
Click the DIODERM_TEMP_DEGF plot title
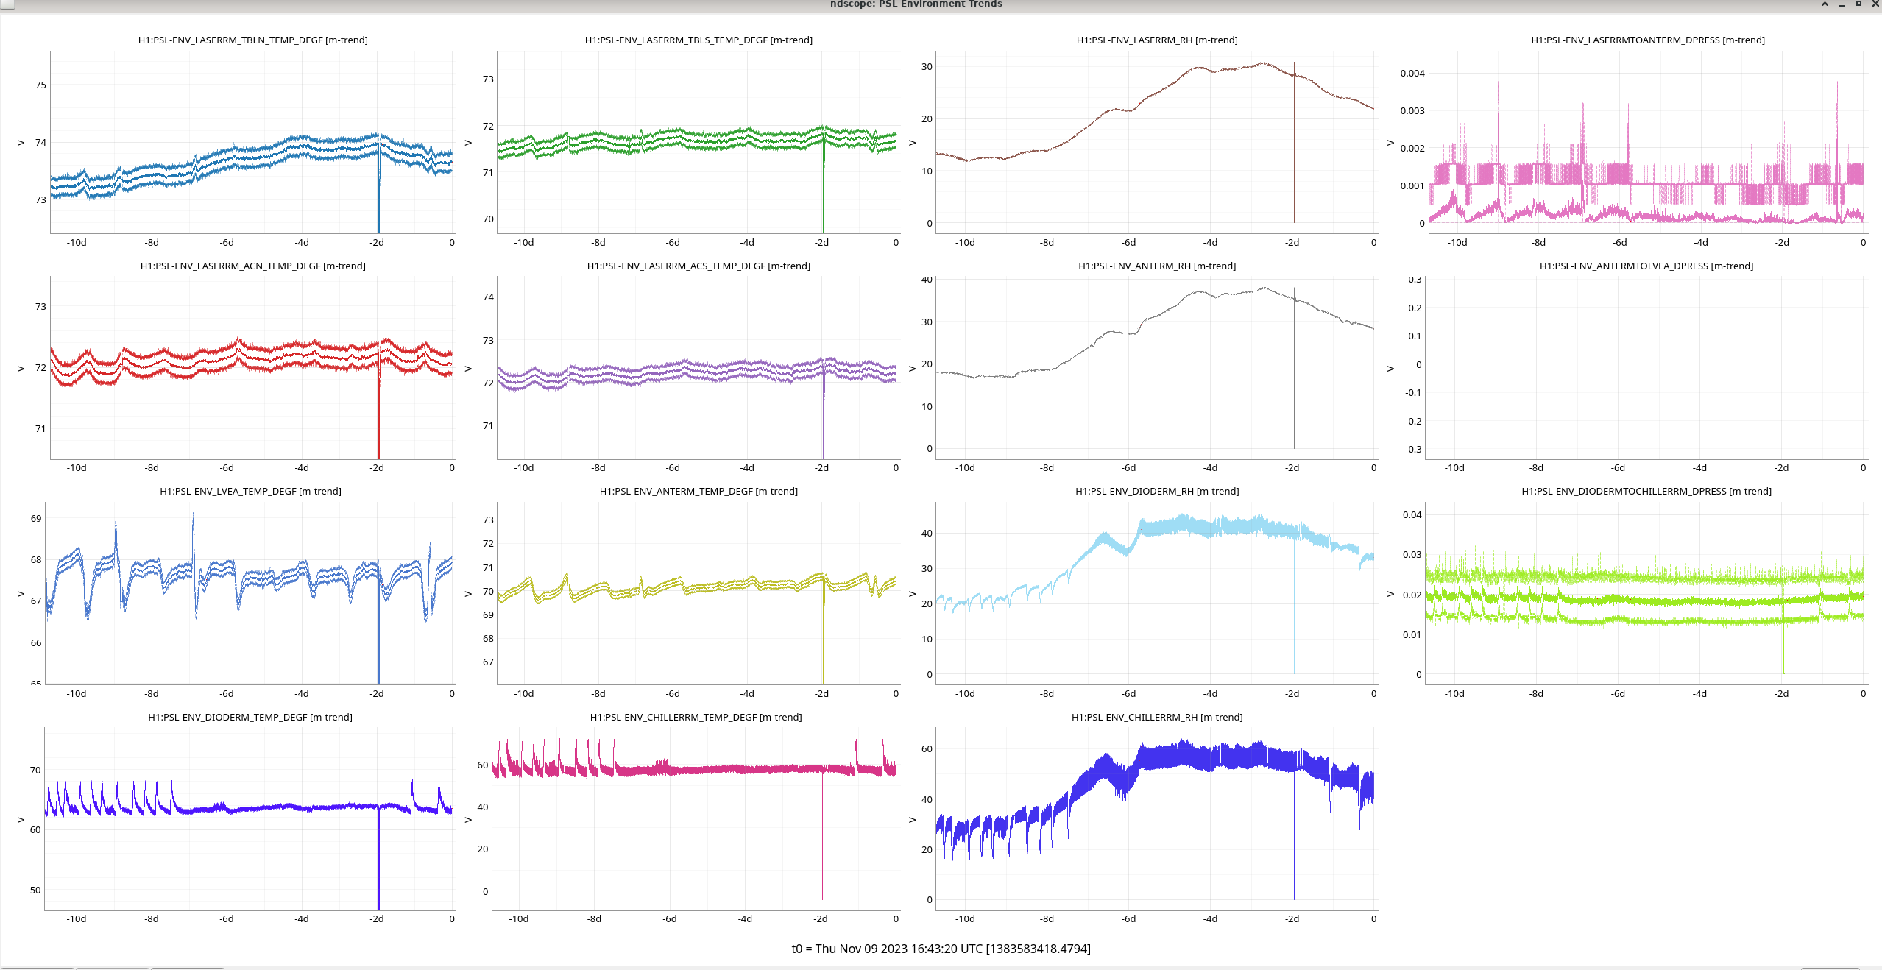[x=250, y=717]
